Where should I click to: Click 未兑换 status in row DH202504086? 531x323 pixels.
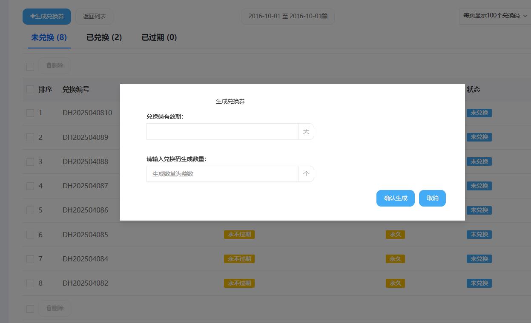click(479, 210)
